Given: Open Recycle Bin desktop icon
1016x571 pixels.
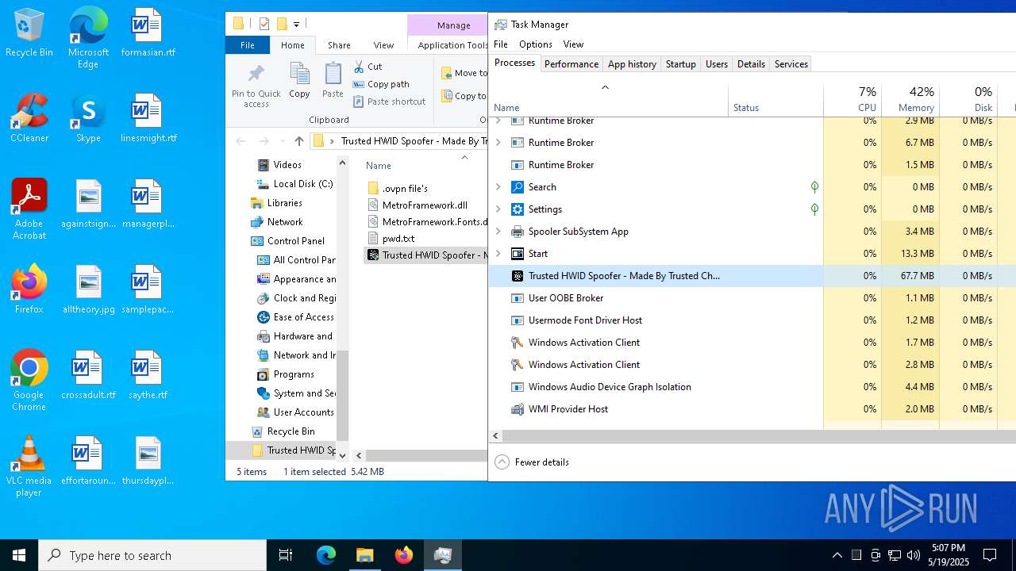Looking at the screenshot, I should coord(29,33).
